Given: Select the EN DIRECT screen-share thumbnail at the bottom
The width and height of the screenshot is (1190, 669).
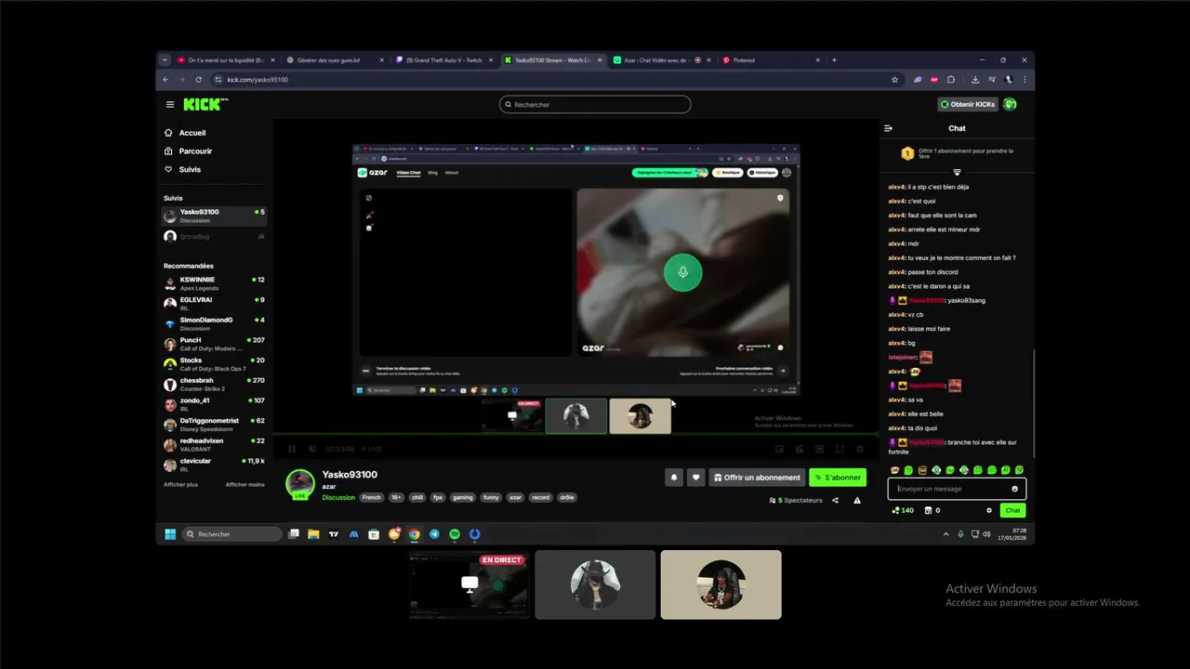Looking at the screenshot, I should (x=469, y=584).
